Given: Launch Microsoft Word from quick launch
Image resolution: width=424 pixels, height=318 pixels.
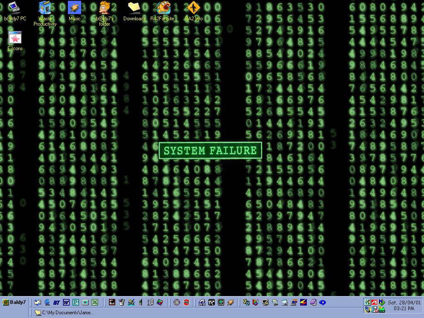Looking at the screenshot, I should (66, 302).
